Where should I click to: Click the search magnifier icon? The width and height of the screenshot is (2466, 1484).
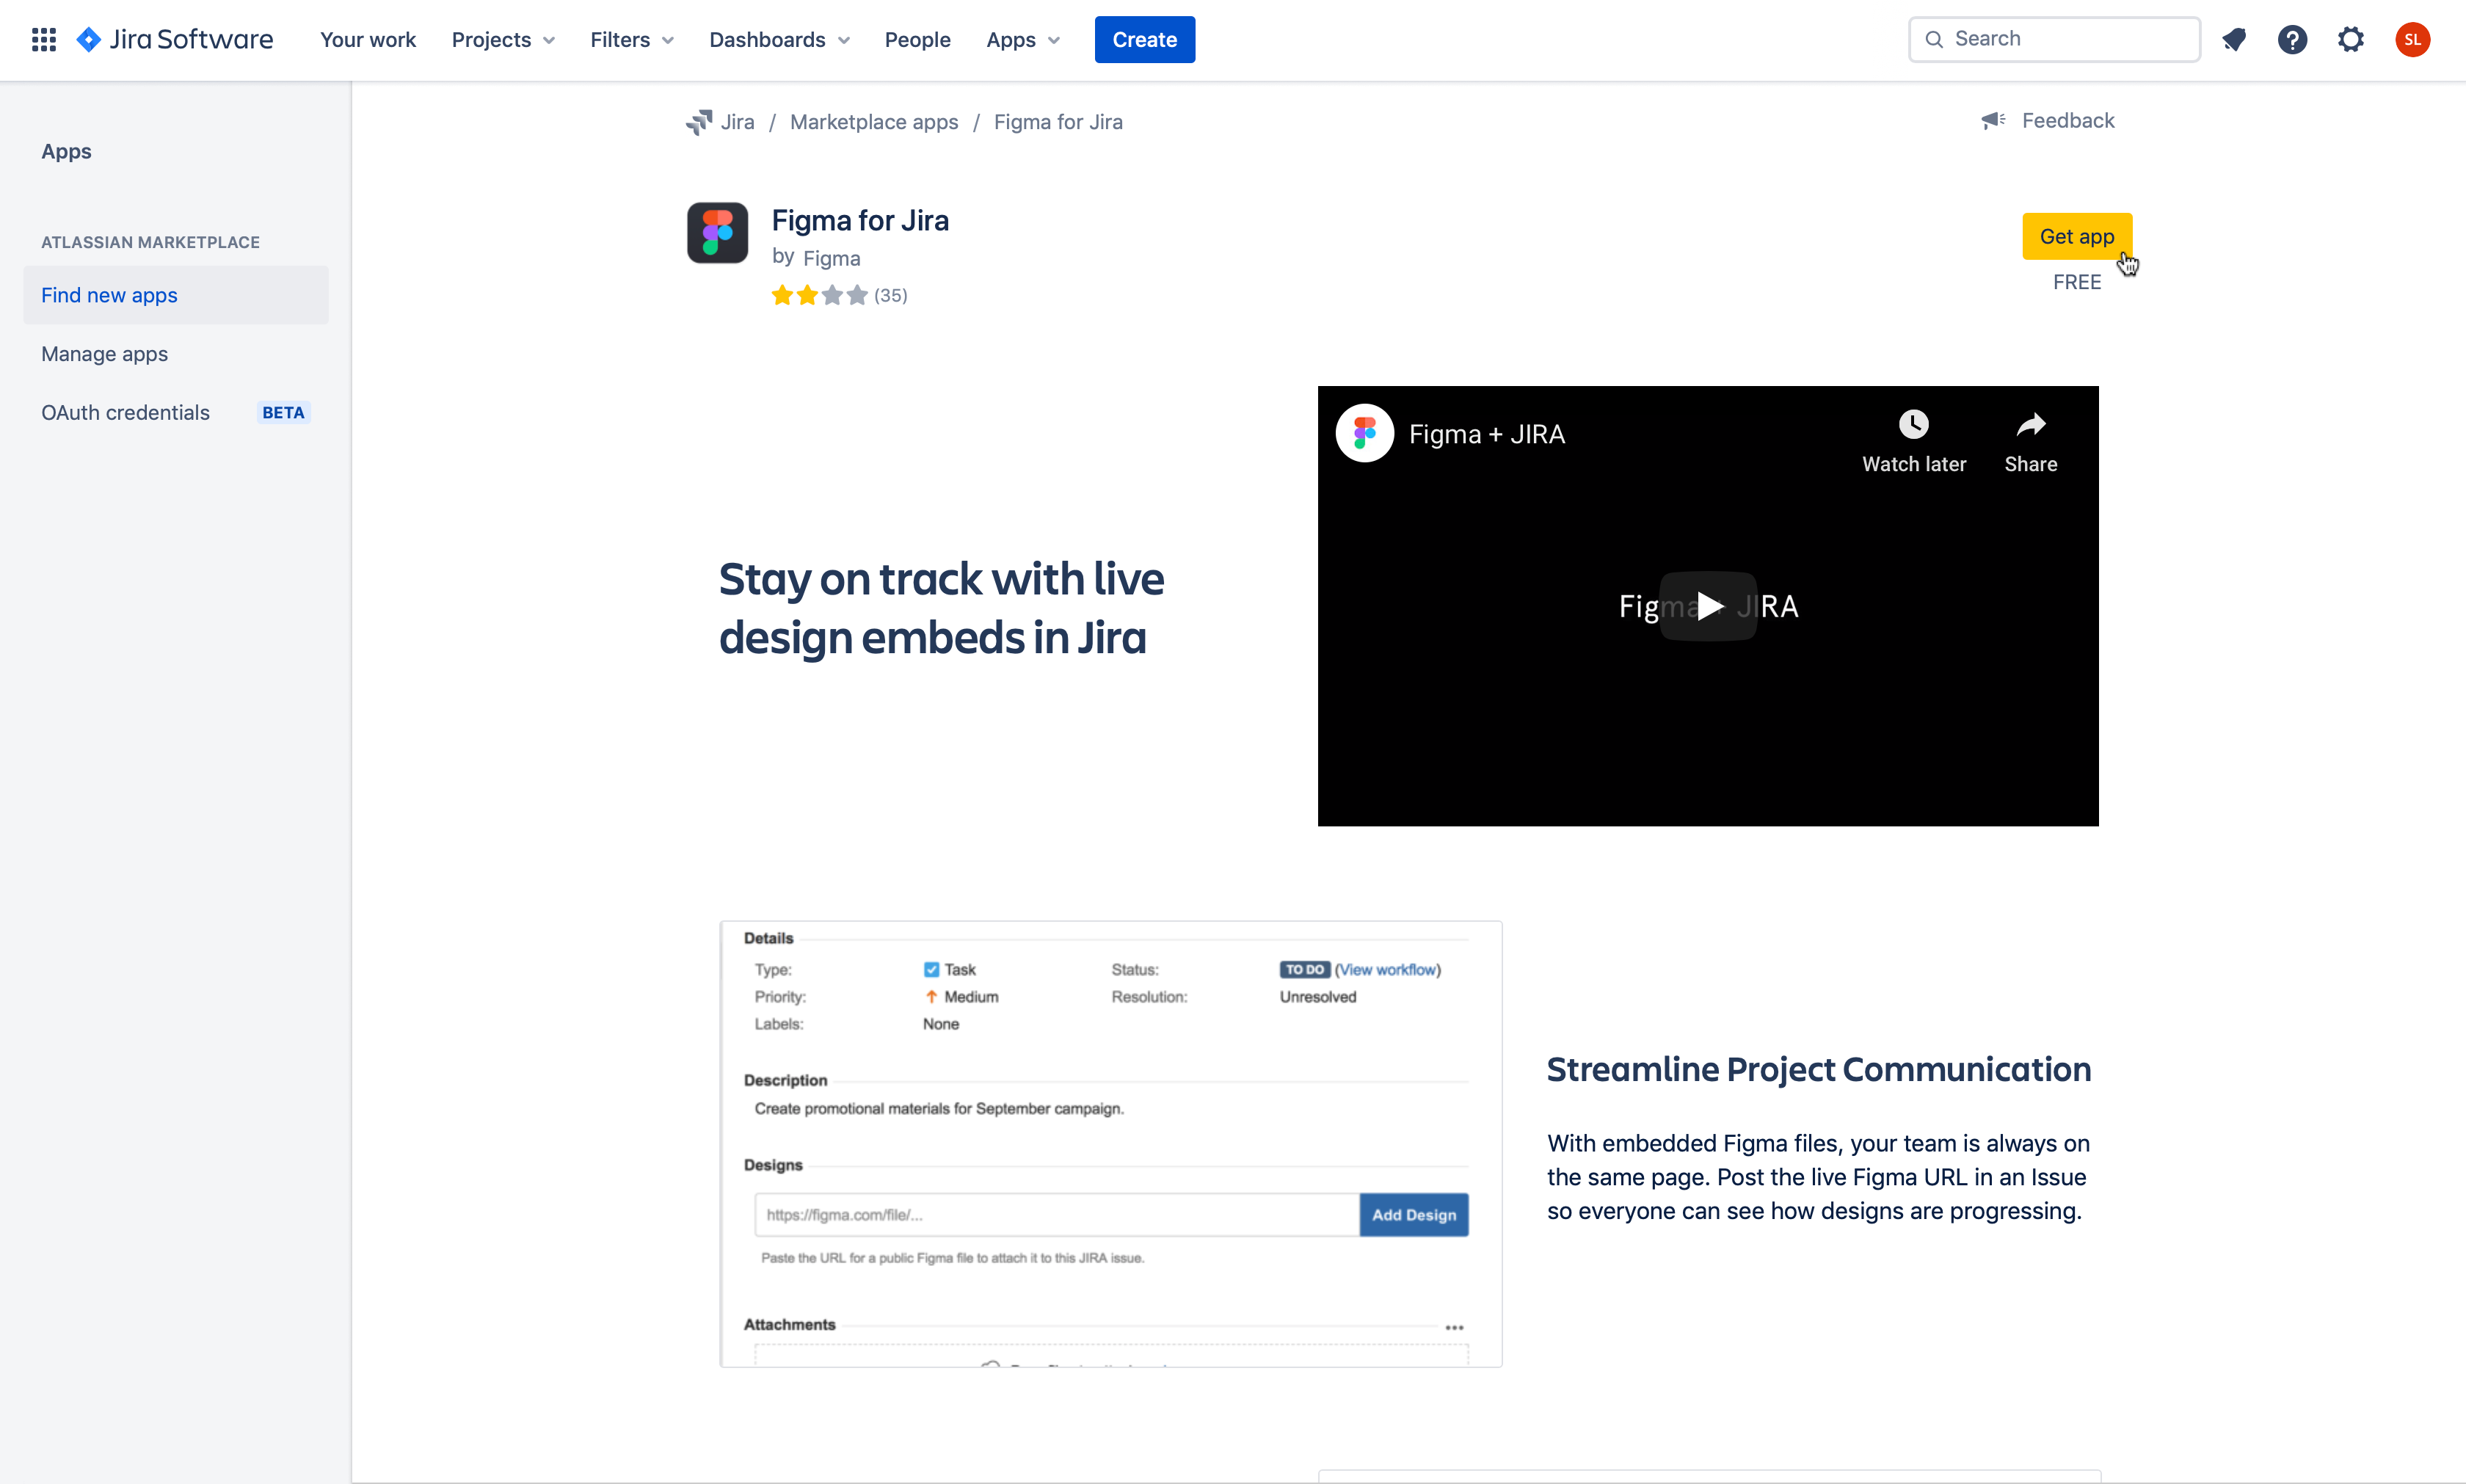(1934, 39)
